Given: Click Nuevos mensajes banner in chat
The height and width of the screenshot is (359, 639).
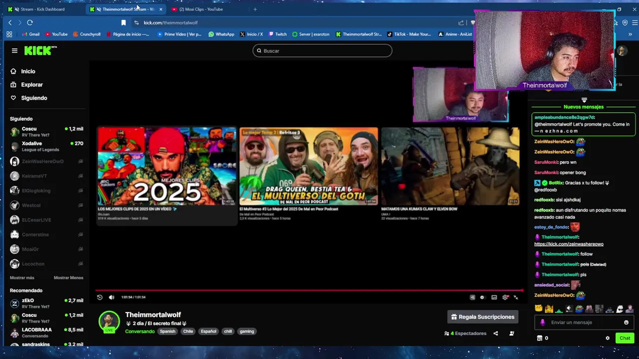Looking at the screenshot, I should (583, 107).
